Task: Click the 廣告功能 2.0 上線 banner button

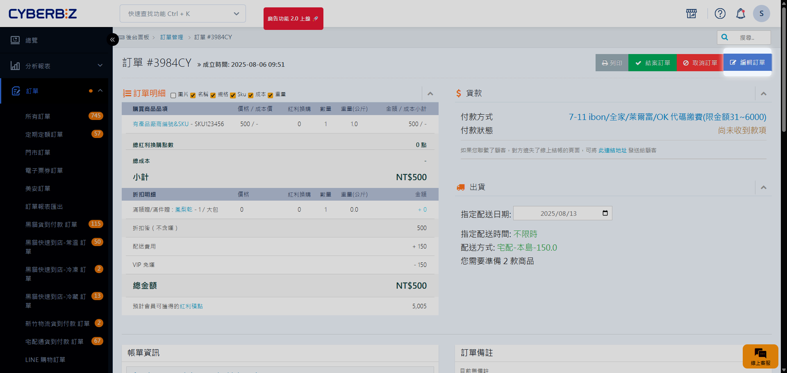Action: click(293, 18)
